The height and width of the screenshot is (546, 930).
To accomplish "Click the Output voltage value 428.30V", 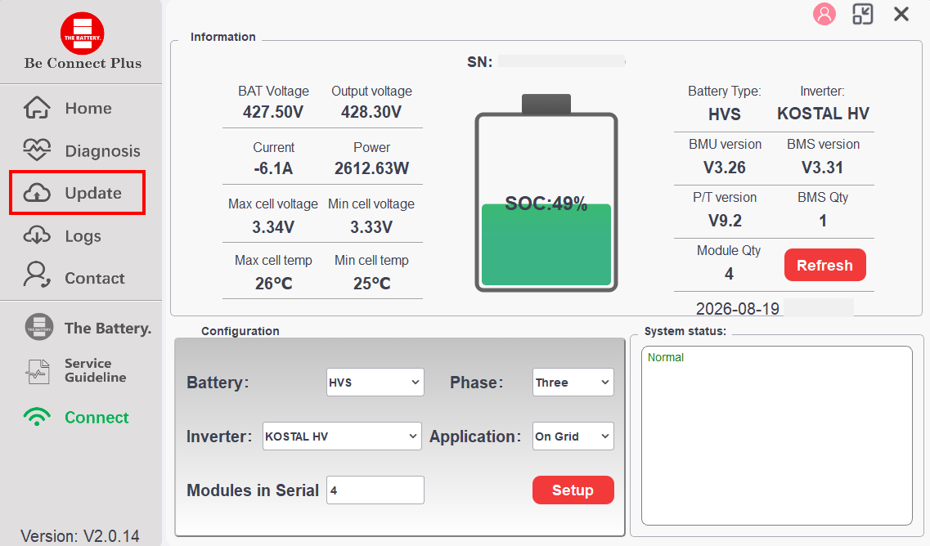I will tap(371, 112).
